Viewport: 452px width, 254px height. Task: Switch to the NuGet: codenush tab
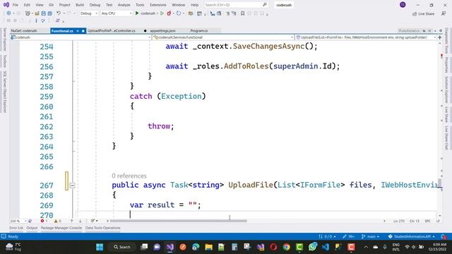(x=24, y=30)
